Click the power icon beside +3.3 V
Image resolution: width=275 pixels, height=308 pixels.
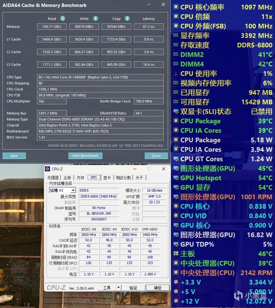click(176, 282)
